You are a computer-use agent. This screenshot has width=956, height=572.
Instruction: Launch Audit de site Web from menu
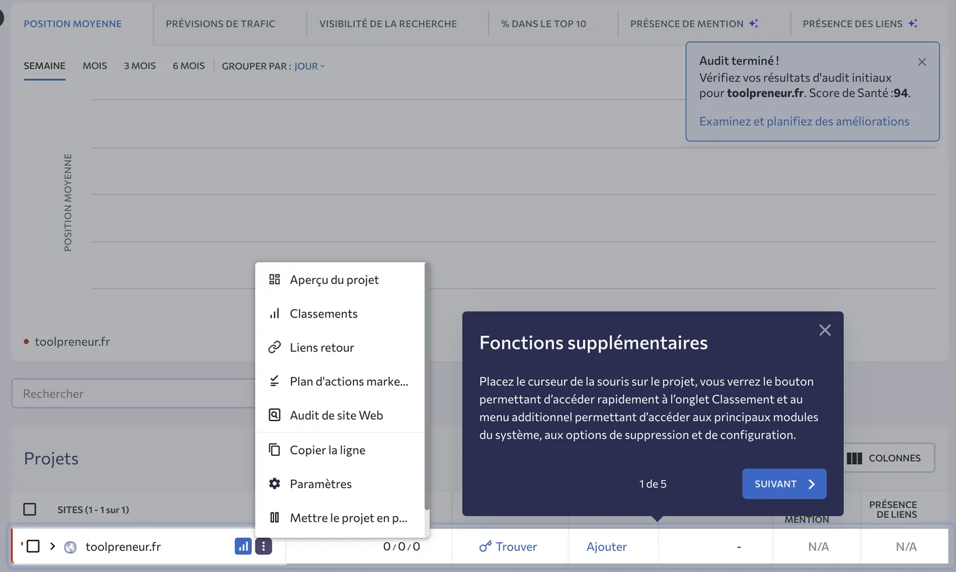(340, 415)
